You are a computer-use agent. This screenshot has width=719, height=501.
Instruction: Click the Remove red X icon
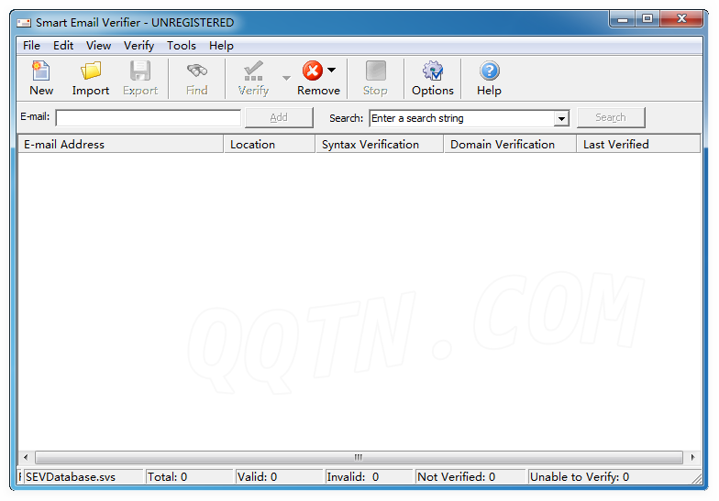(x=313, y=71)
